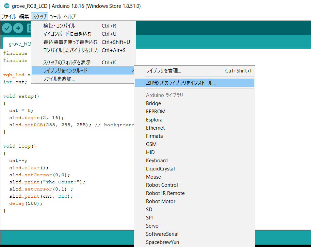Open the ツール menu
Viewport: 311px width, 247px height.
tap(55, 16)
